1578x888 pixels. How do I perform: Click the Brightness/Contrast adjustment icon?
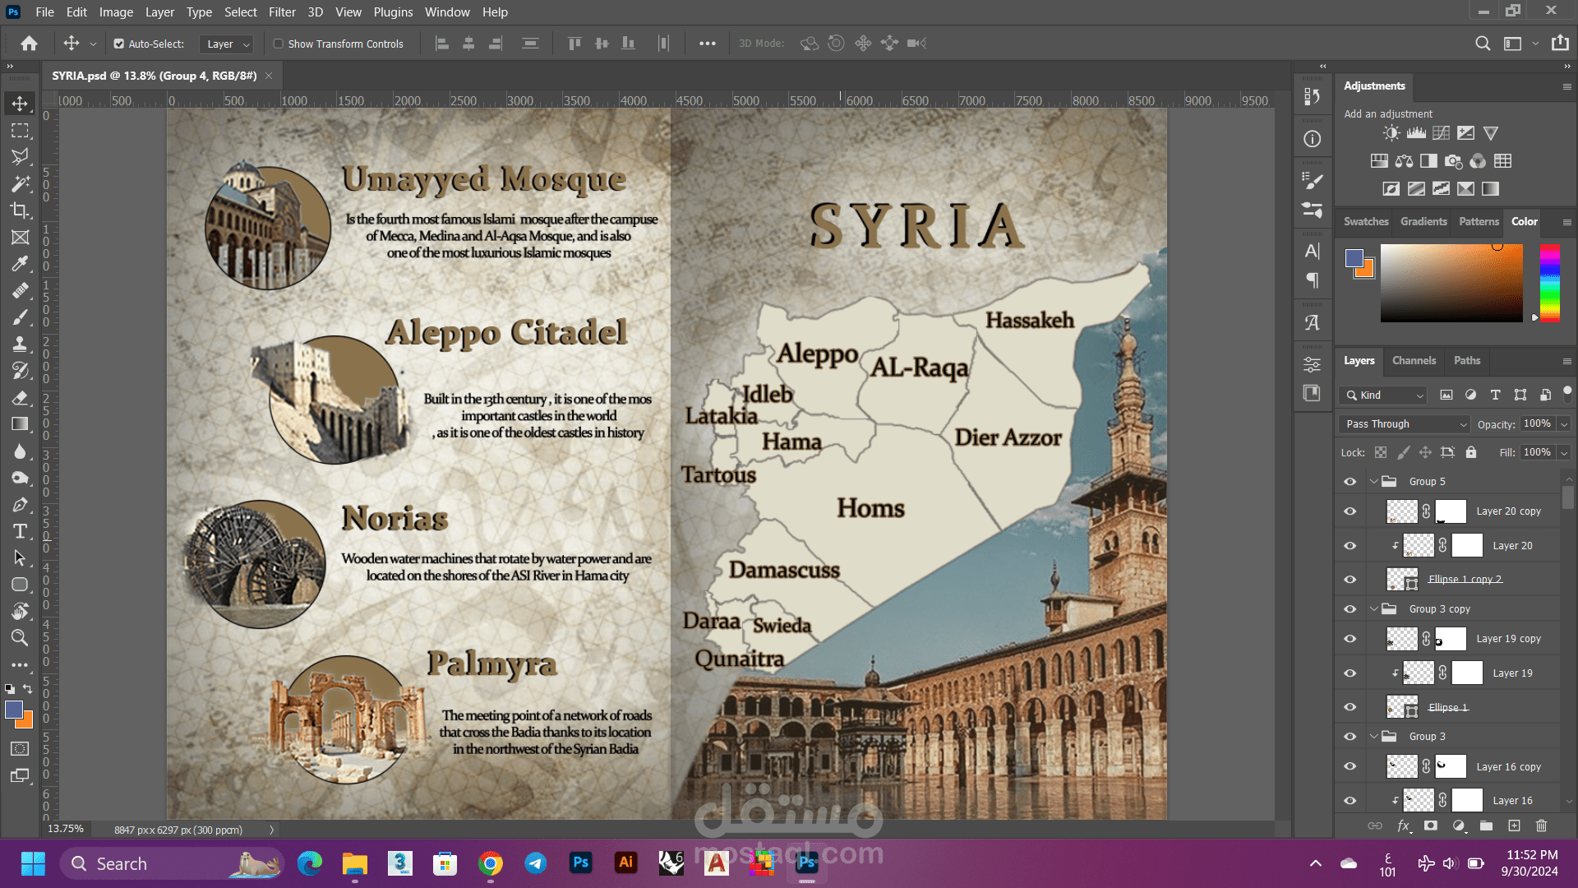click(1391, 133)
